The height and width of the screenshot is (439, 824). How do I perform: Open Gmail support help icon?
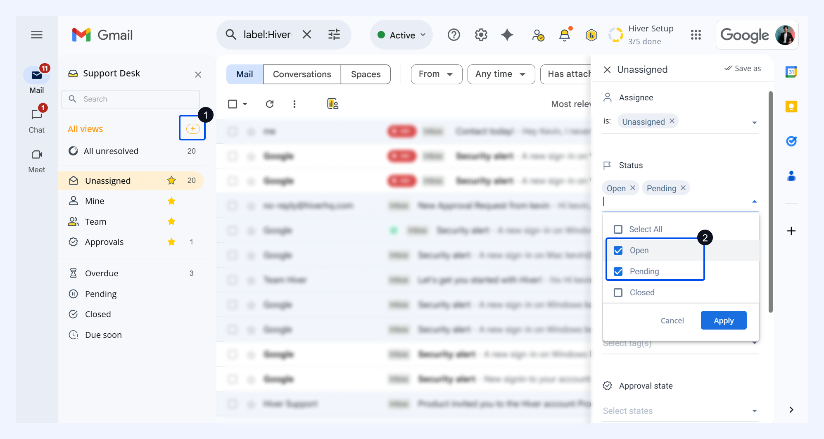pyautogui.click(x=454, y=35)
